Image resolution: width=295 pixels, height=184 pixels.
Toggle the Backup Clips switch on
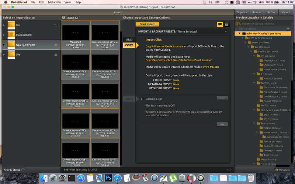click(142, 99)
